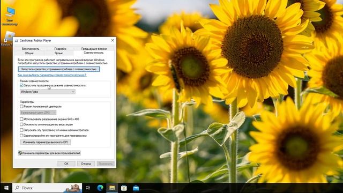The width and height of the screenshot is (343, 193).
Task: Switch to the Предыдущие версии tab
Action: (x=94, y=49)
